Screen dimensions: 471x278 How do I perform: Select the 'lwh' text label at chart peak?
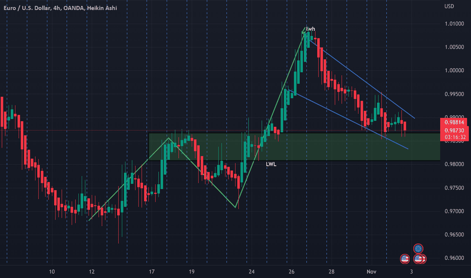(x=311, y=29)
